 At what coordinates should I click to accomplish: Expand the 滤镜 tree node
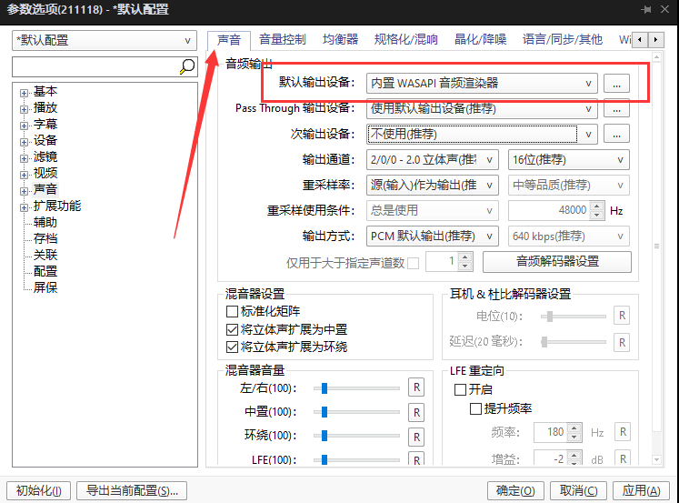click(x=25, y=158)
